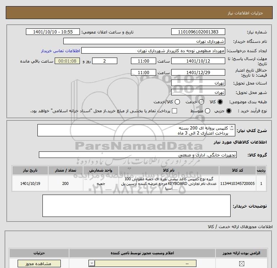Toggle the Islamic treasury bonds payment checkbox
This screenshot has height=268, width=277.
point(174,111)
